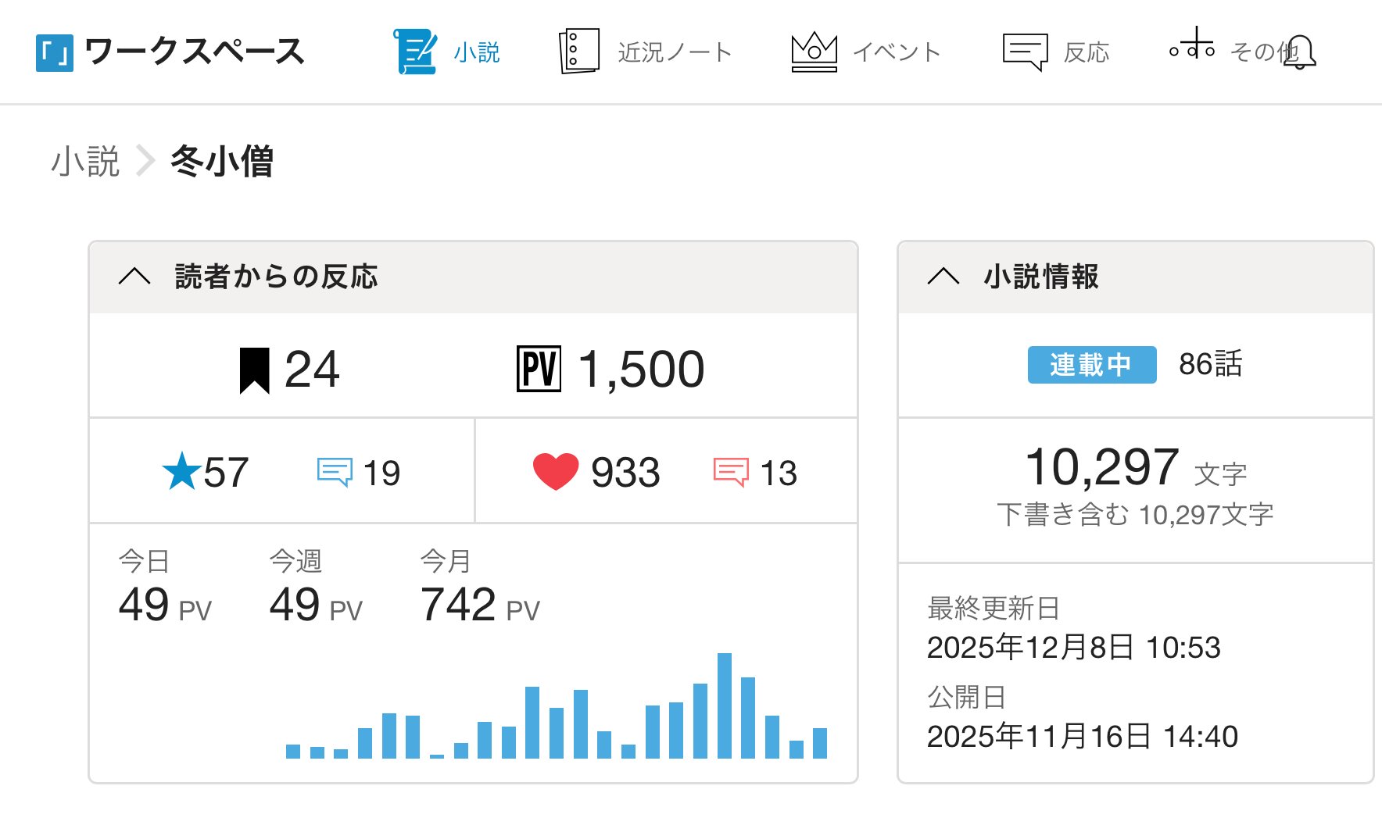Image resolution: width=1382 pixels, height=818 pixels.
Task: Click the notification bell icon
Action: (1300, 52)
